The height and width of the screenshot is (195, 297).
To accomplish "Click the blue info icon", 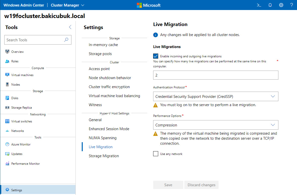I will point(155,35).
